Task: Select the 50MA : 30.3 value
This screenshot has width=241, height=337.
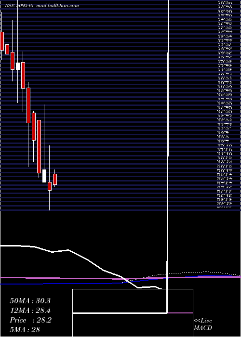Action: tap(30, 301)
